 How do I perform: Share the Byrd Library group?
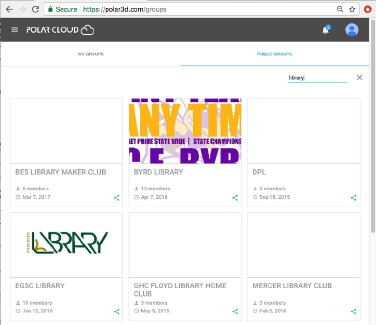pyautogui.click(x=235, y=198)
